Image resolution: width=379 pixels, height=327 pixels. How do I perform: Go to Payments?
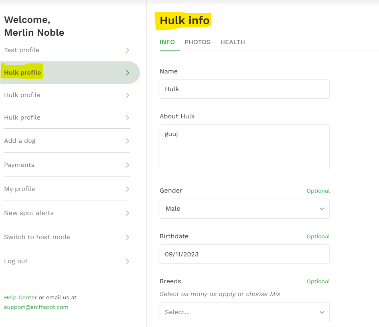67,165
